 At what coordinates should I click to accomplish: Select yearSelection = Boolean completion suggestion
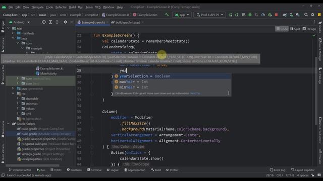point(172,76)
